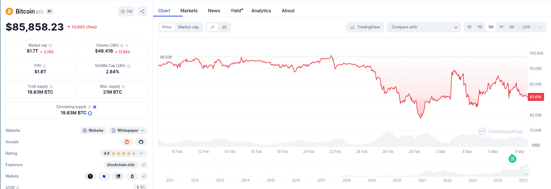Set chart range to 1D
551x189 pixels.
click(x=469, y=27)
